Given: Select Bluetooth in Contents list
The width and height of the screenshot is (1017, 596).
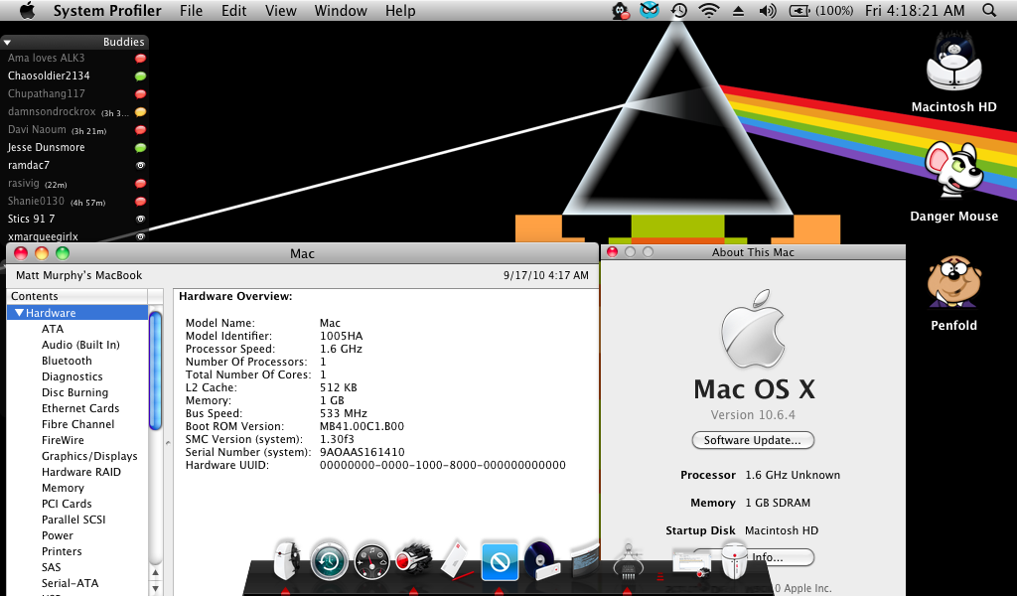Looking at the screenshot, I should [x=67, y=361].
